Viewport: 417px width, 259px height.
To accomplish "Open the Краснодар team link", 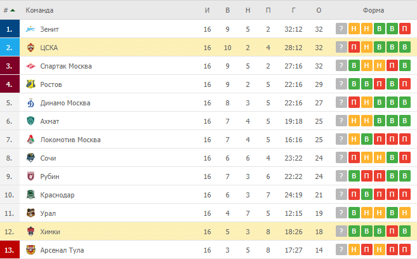I will [57, 195].
